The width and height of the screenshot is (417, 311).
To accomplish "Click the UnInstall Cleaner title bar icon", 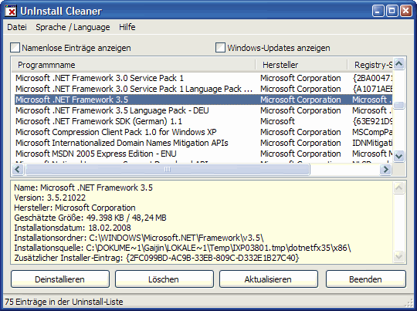I will point(11,11).
